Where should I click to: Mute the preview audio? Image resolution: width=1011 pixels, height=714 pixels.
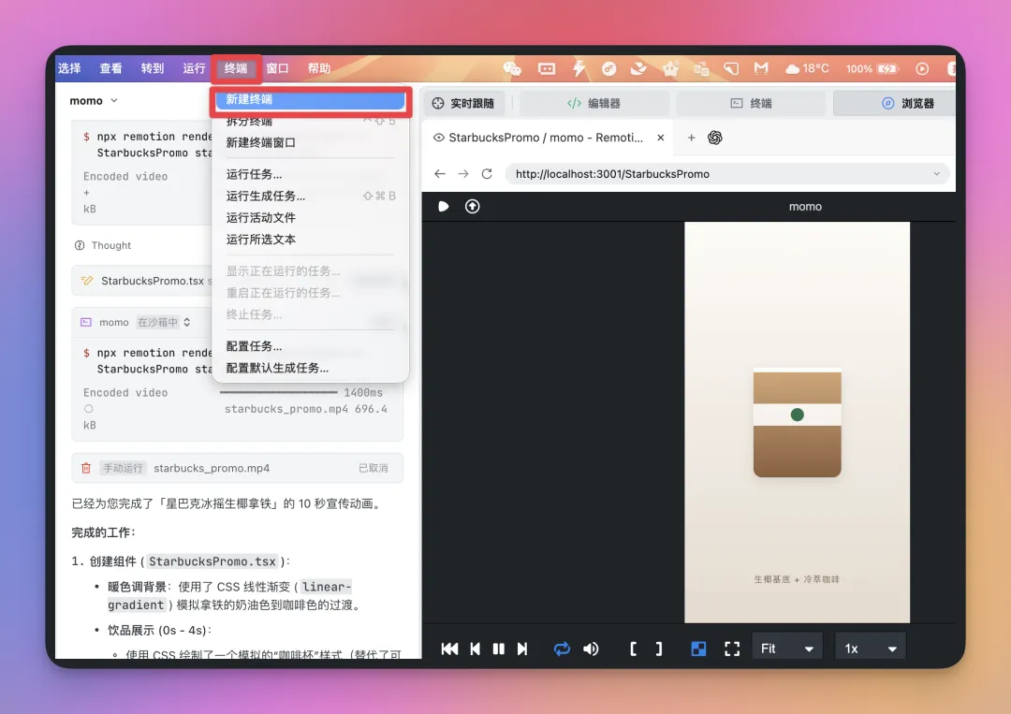click(591, 648)
